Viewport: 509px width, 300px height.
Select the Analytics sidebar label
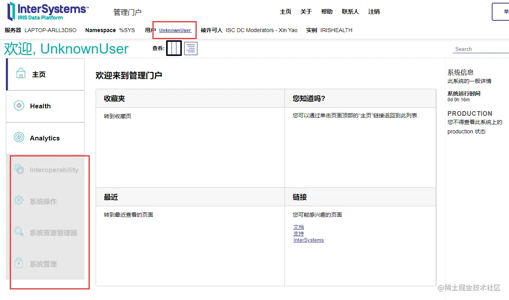pos(45,138)
